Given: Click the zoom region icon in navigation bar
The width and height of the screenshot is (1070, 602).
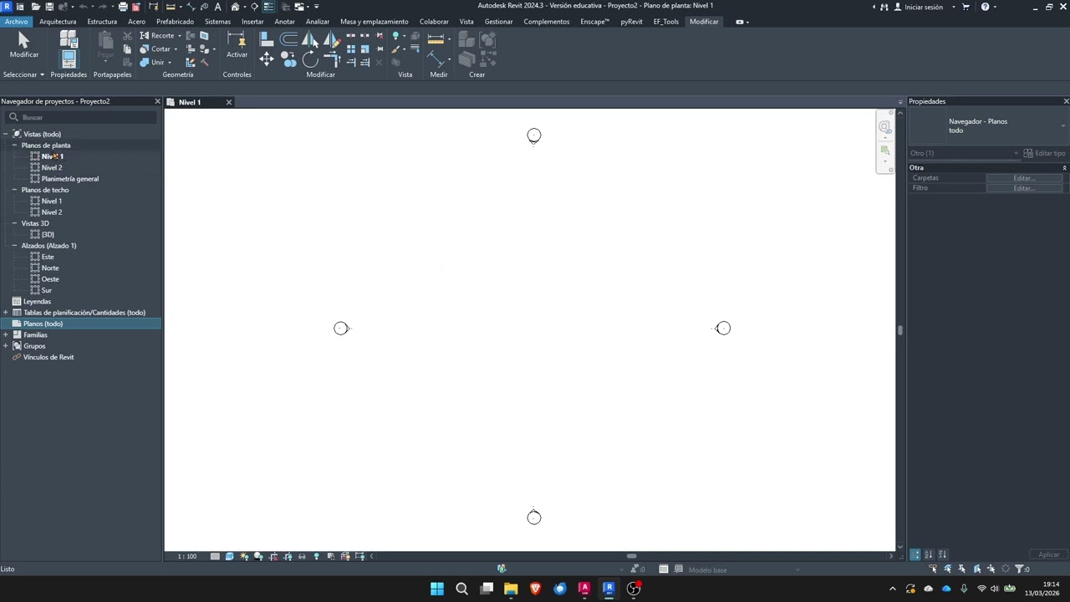Looking at the screenshot, I should click(884, 150).
